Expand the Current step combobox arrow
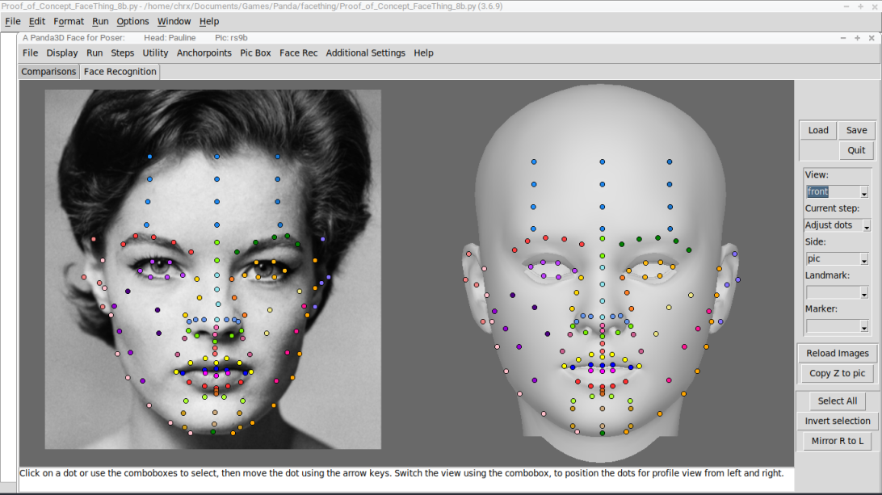 coord(866,226)
